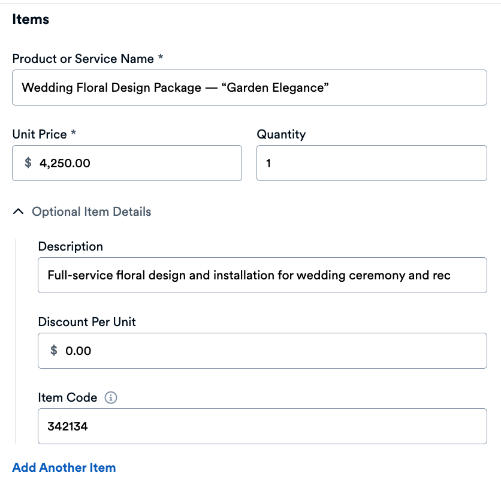Click the Description label text

(x=70, y=246)
